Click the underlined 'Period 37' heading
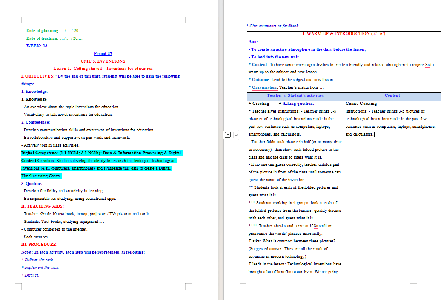The width and height of the screenshot is (441, 300). (x=103, y=53)
